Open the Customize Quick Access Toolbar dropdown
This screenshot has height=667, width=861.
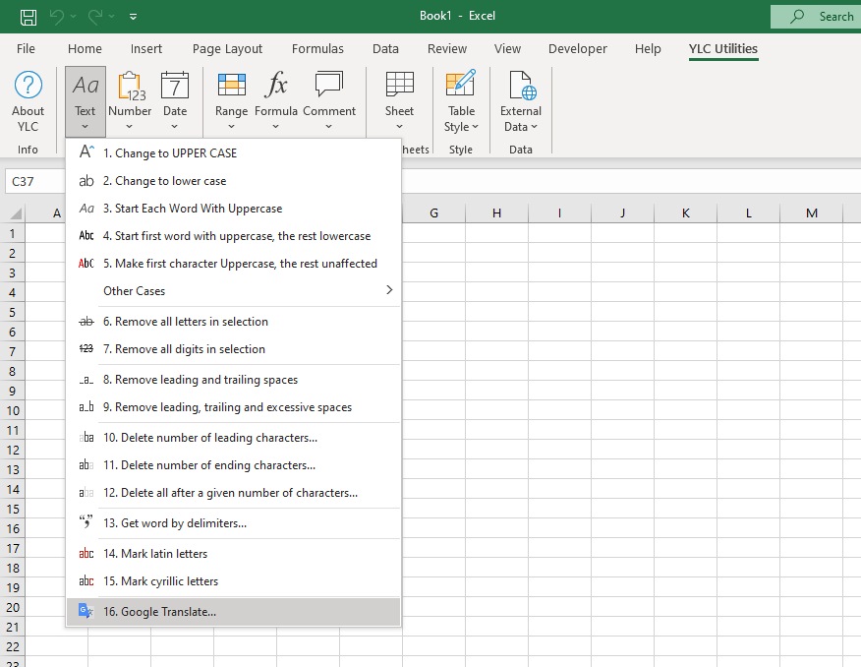(134, 17)
